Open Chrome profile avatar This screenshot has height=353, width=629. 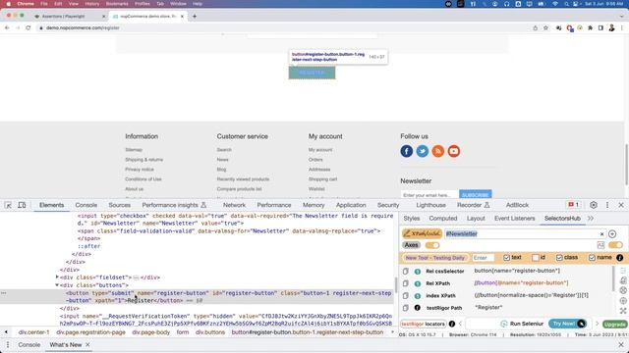coord(611,28)
